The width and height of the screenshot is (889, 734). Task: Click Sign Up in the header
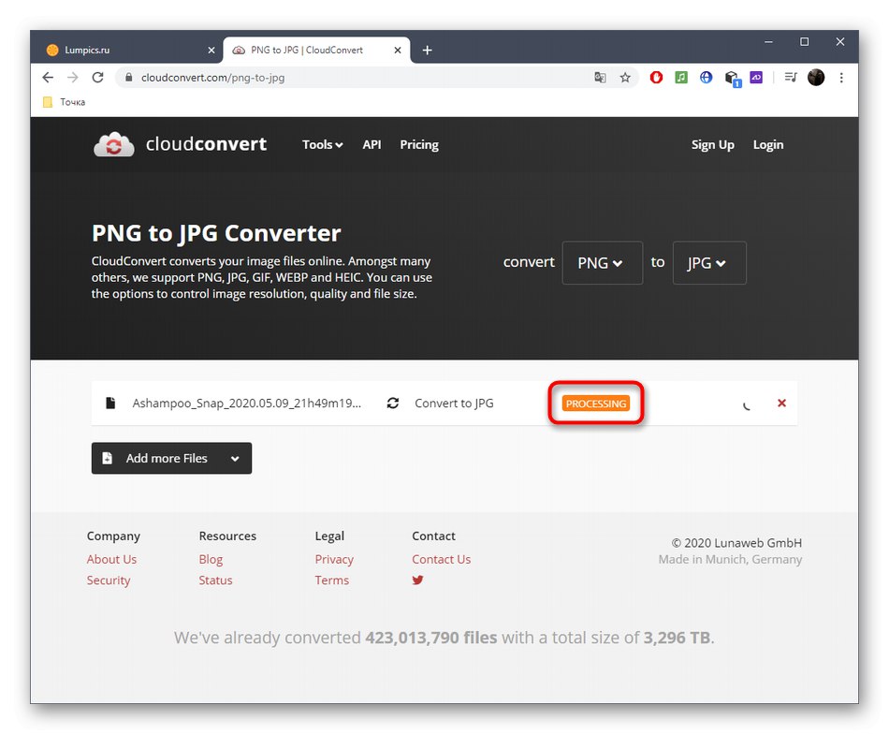click(x=713, y=144)
